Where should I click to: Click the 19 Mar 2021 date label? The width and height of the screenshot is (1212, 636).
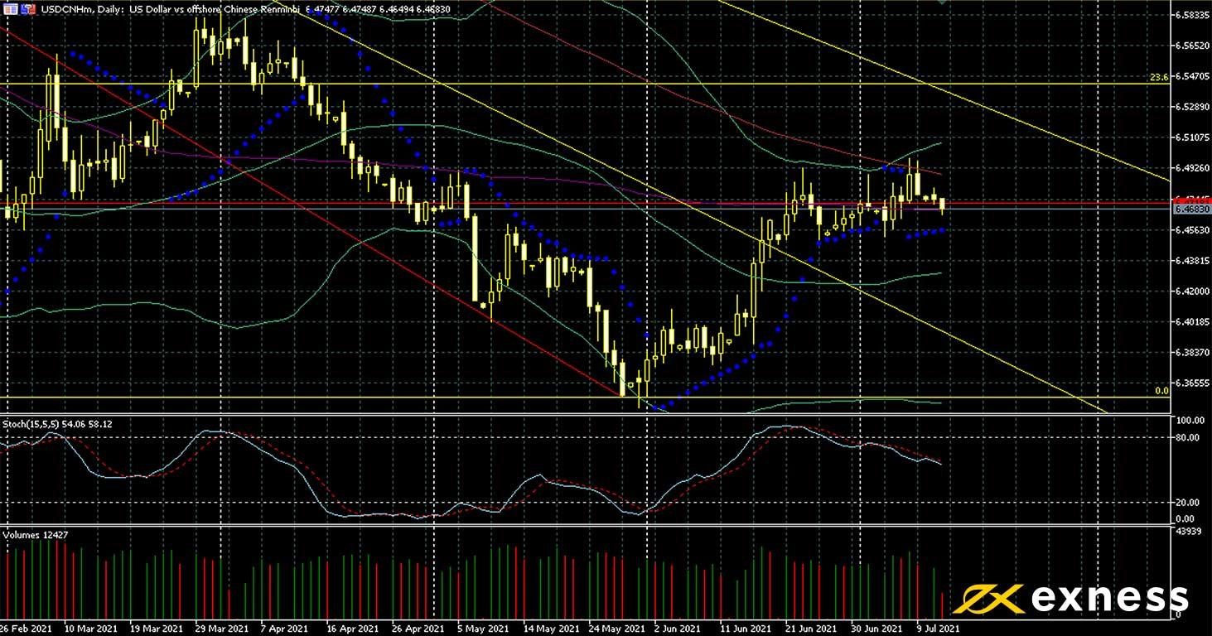click(x=156, y=629)
